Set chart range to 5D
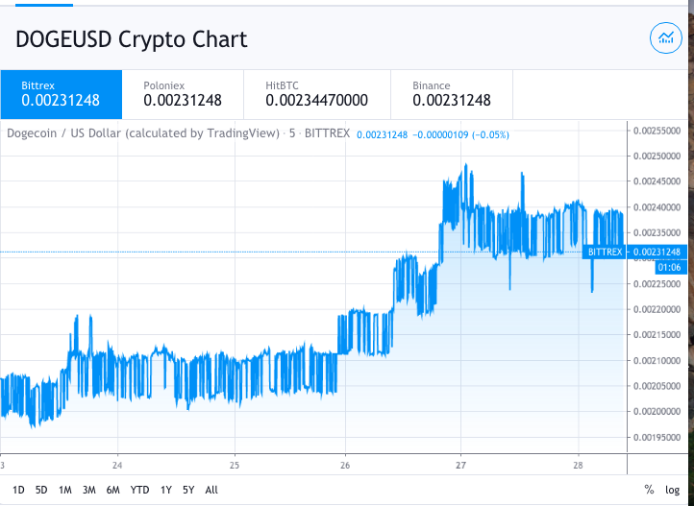The width and height of the screenshot is (694, 506). pyautogui.click(x=41, y=490)
